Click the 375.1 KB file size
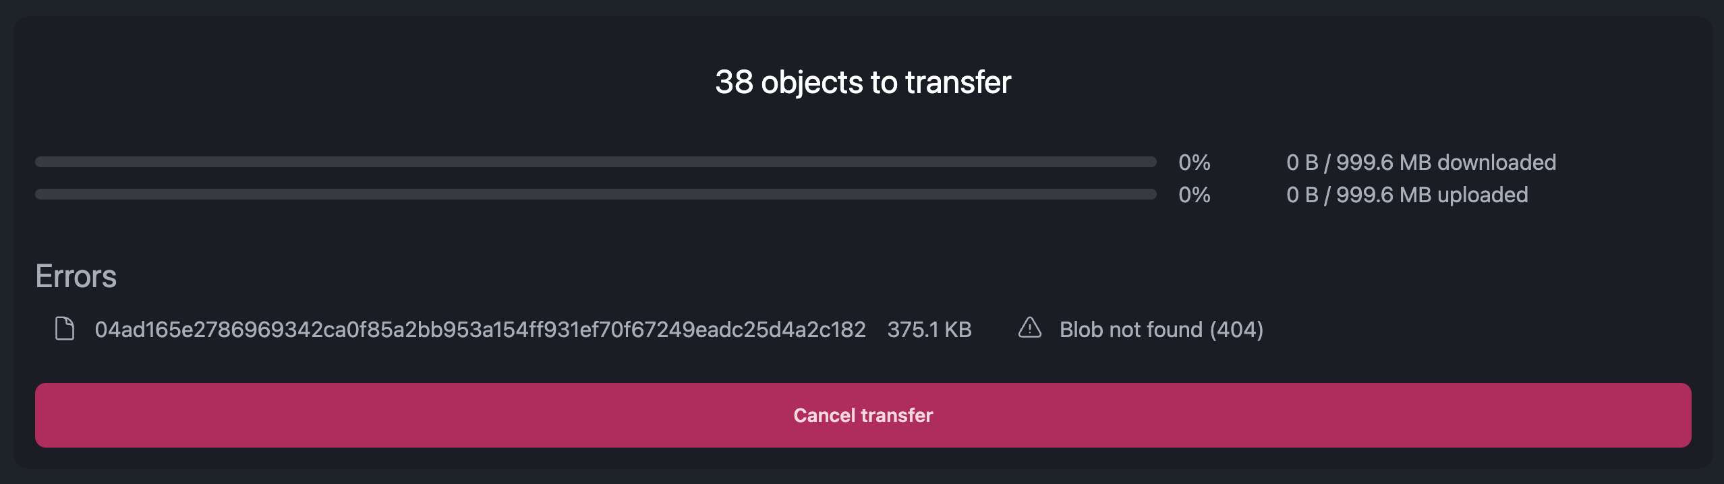 point(929,330)
